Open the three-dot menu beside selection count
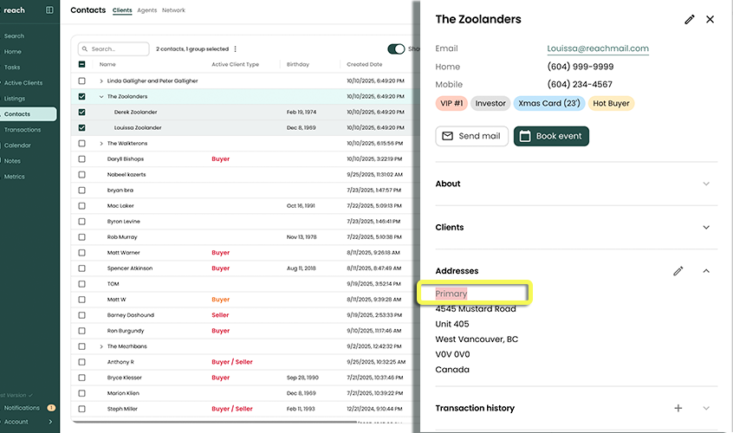The height and width of the screenshot is (433, 733). 236,49
